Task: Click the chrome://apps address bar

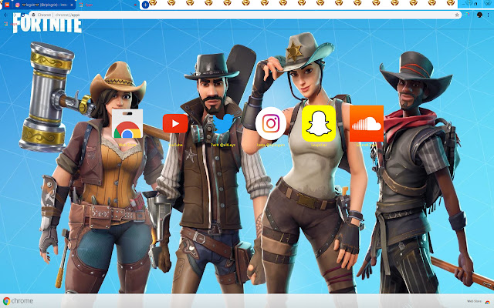Action: (x=245, y=15)
